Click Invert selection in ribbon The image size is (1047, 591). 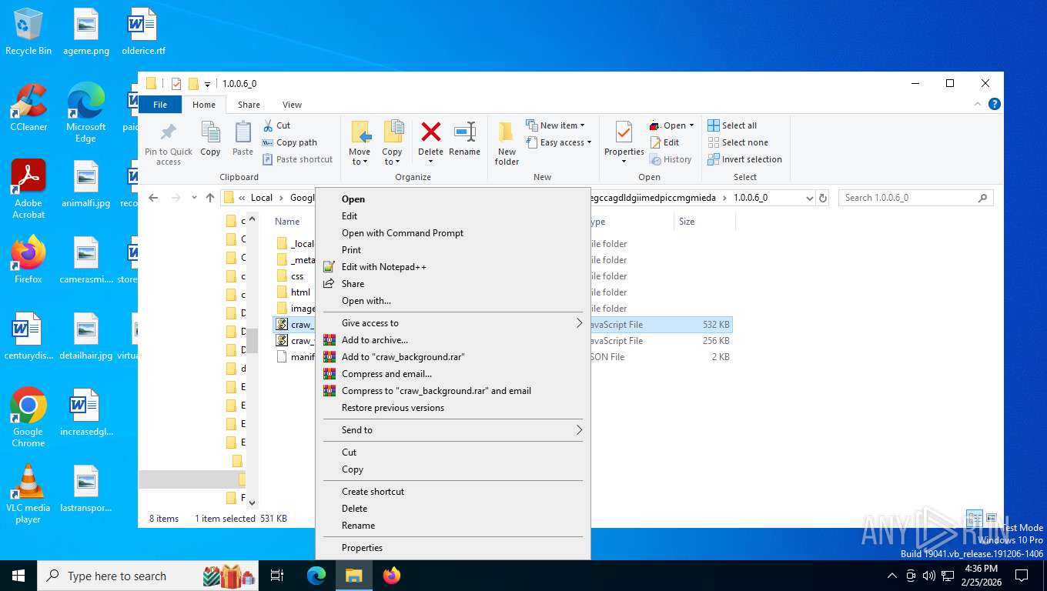pos(744,159)
